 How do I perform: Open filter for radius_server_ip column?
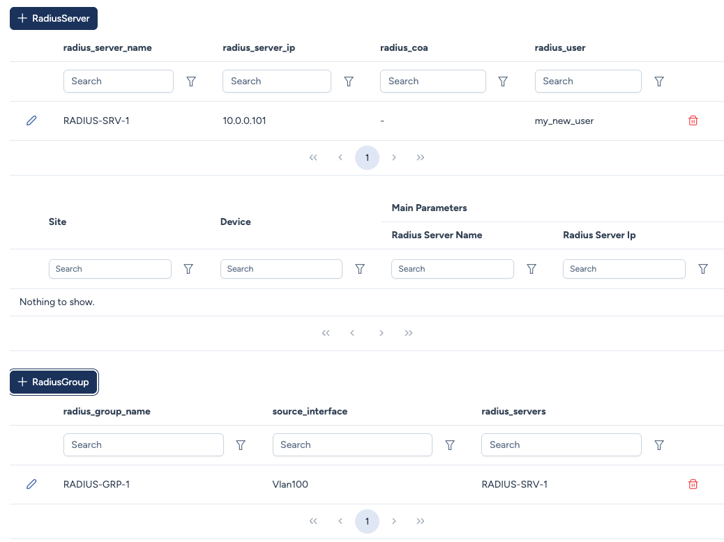click(349, 82)
